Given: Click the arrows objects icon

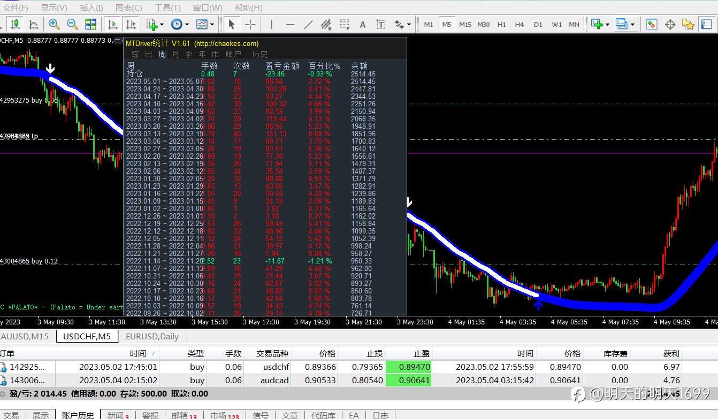Looking at the screenshot, I should coord(399,24).
